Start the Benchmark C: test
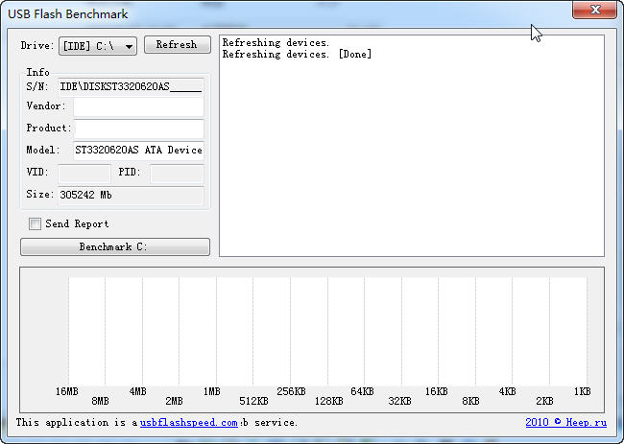 pyautogui.click(x=114, y=247)
